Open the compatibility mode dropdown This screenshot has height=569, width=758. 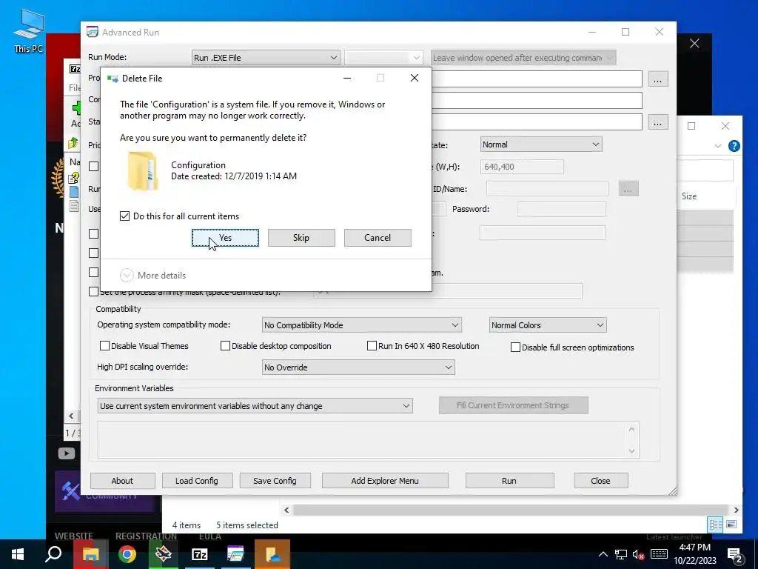(361, 325)
